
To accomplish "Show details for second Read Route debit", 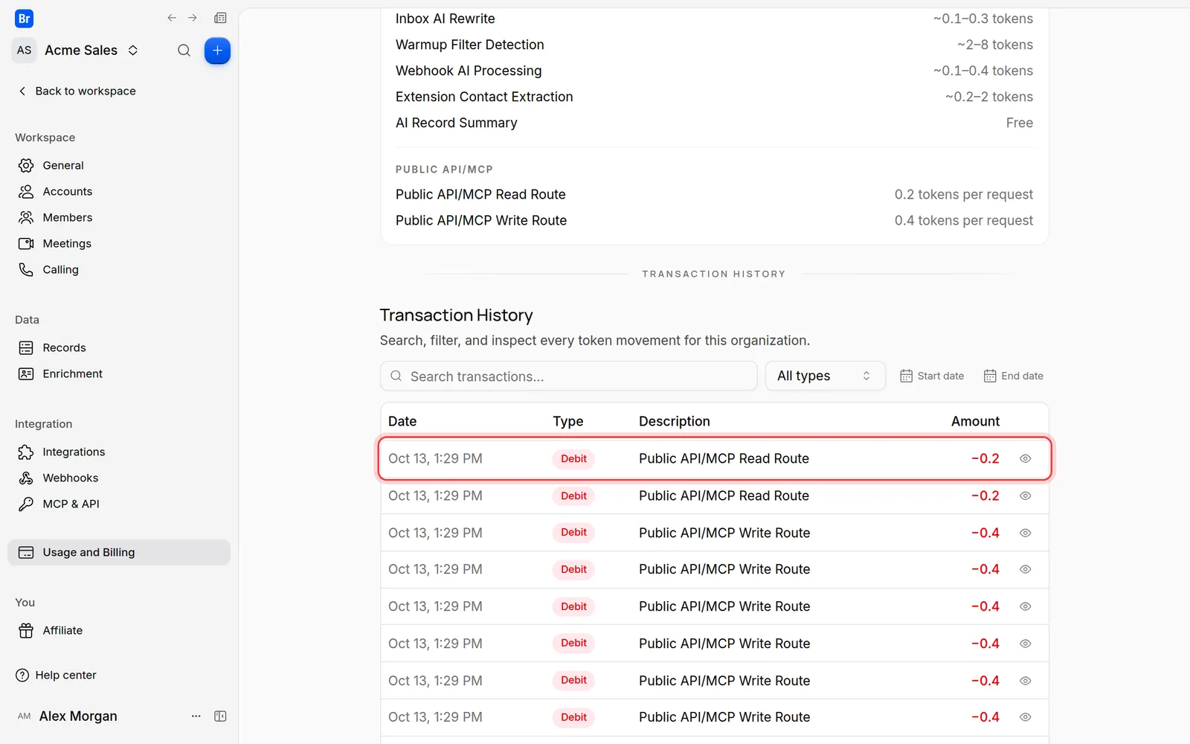I will point(1025,496).
